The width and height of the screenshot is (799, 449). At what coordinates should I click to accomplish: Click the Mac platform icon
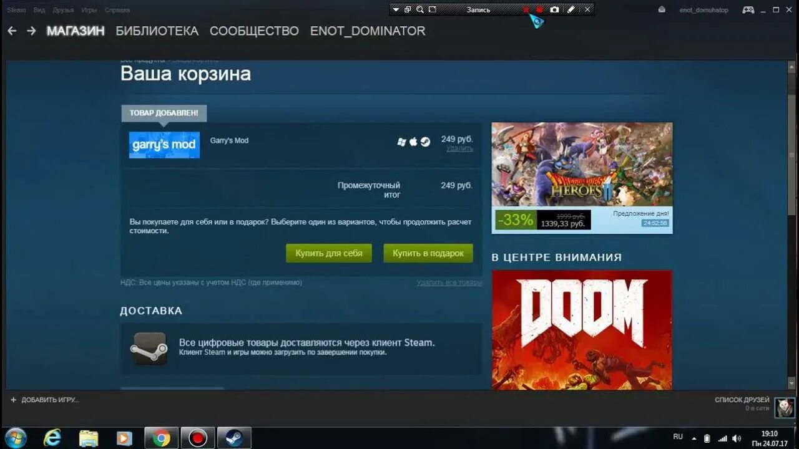pyautogui.click(x=413, y=142)
